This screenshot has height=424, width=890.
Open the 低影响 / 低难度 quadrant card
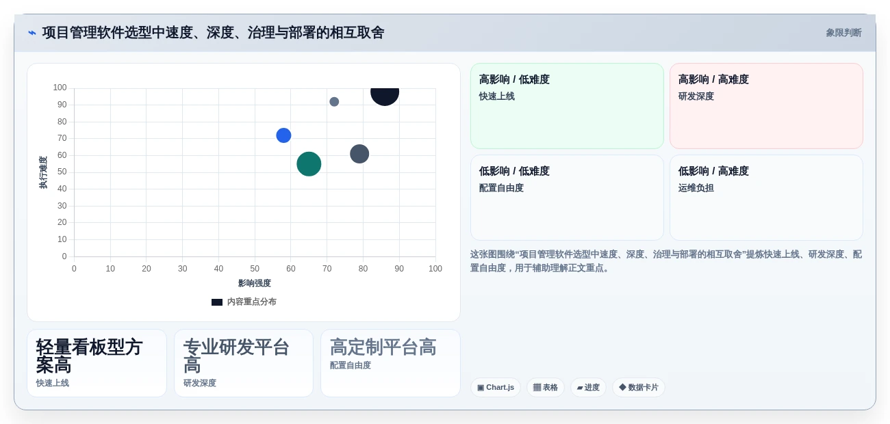click(567, 198)
